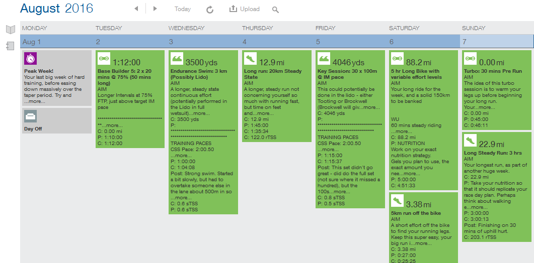The height and width of the screenshot is (263, 534).
Task: Click the refresh calendar icon
Action: tap(210, 9)
